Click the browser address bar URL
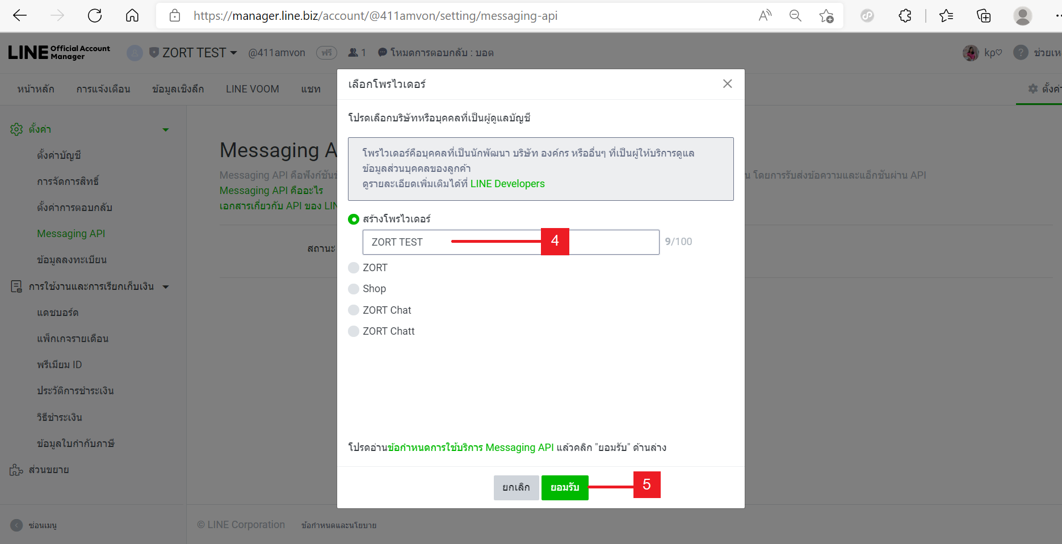 tap(375, 16)
